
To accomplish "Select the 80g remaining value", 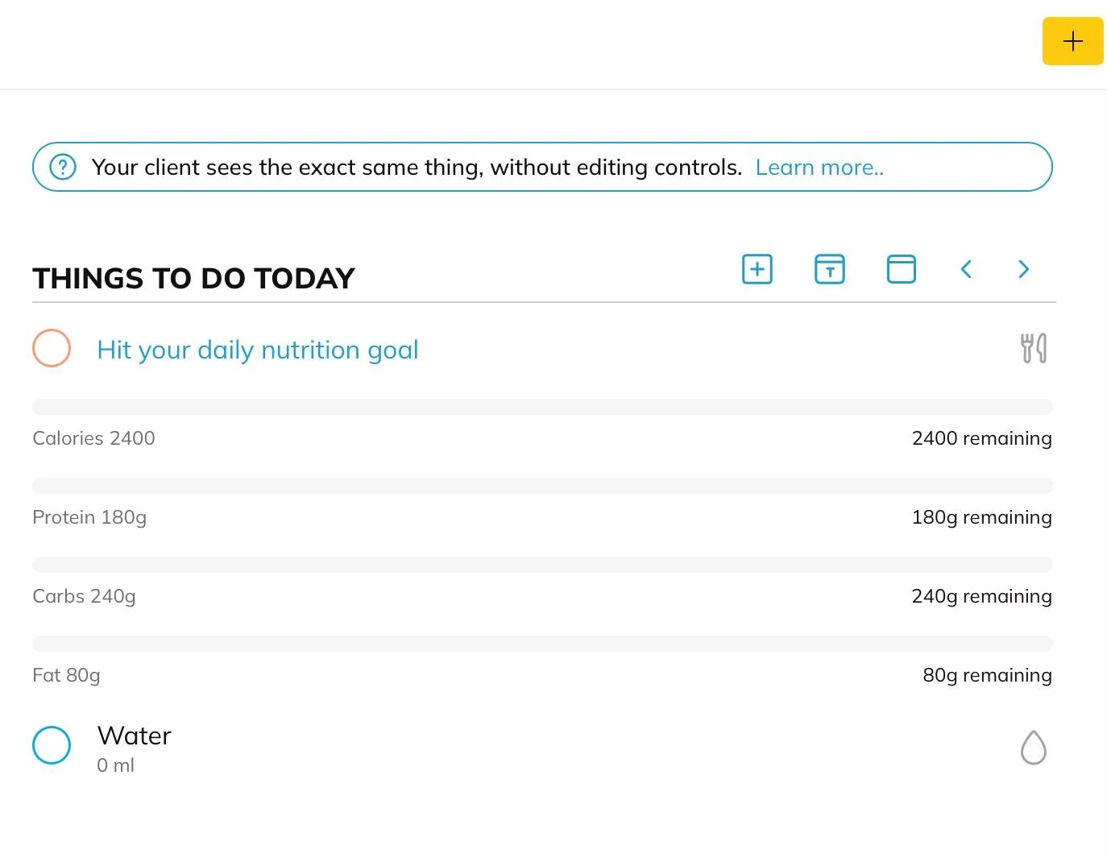I will [987, 675].
